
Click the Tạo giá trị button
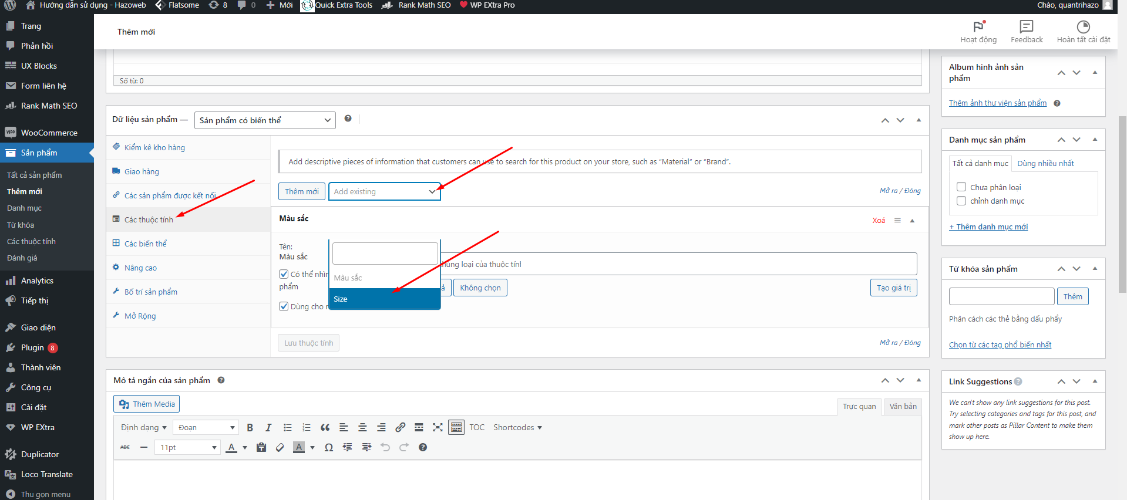(x=893, y=288)
